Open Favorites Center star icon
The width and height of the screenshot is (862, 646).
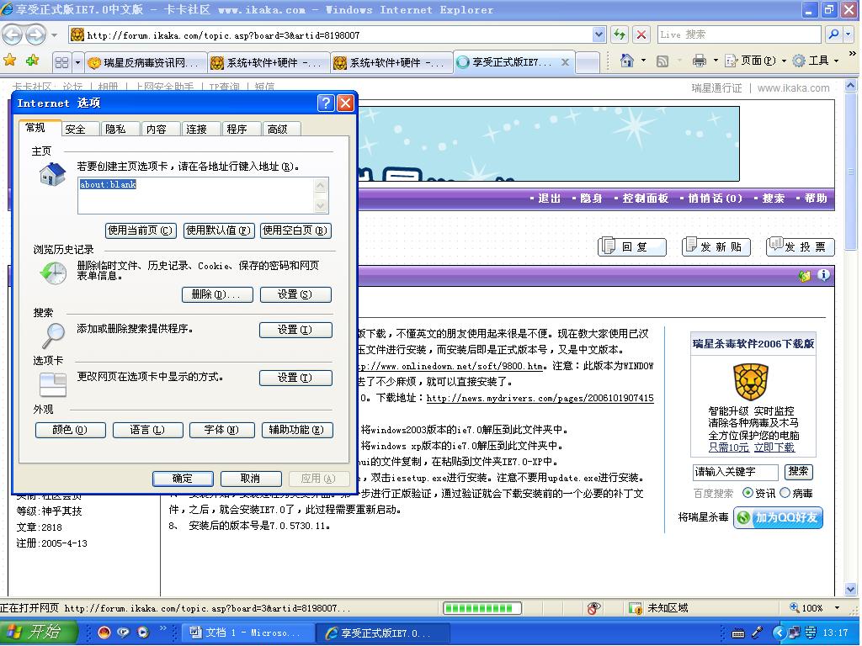10,61
